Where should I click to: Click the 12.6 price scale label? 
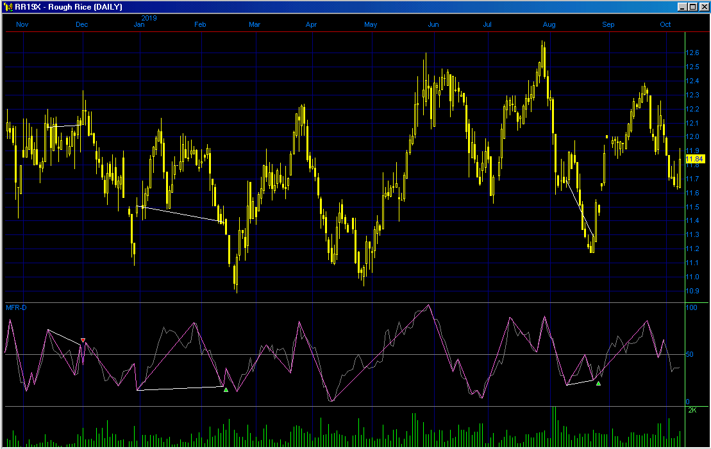click(x=692, y=53)
